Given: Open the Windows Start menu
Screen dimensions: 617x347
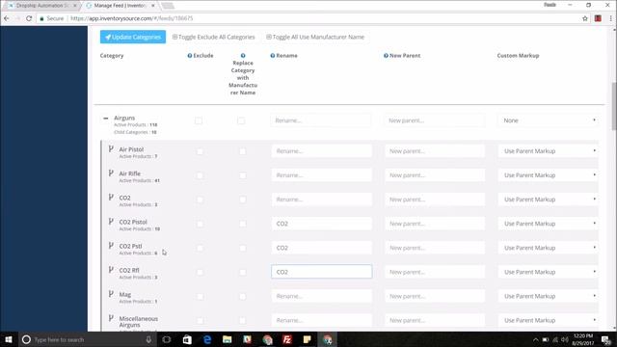Looking at the screenshot, I should click(9, 339).
